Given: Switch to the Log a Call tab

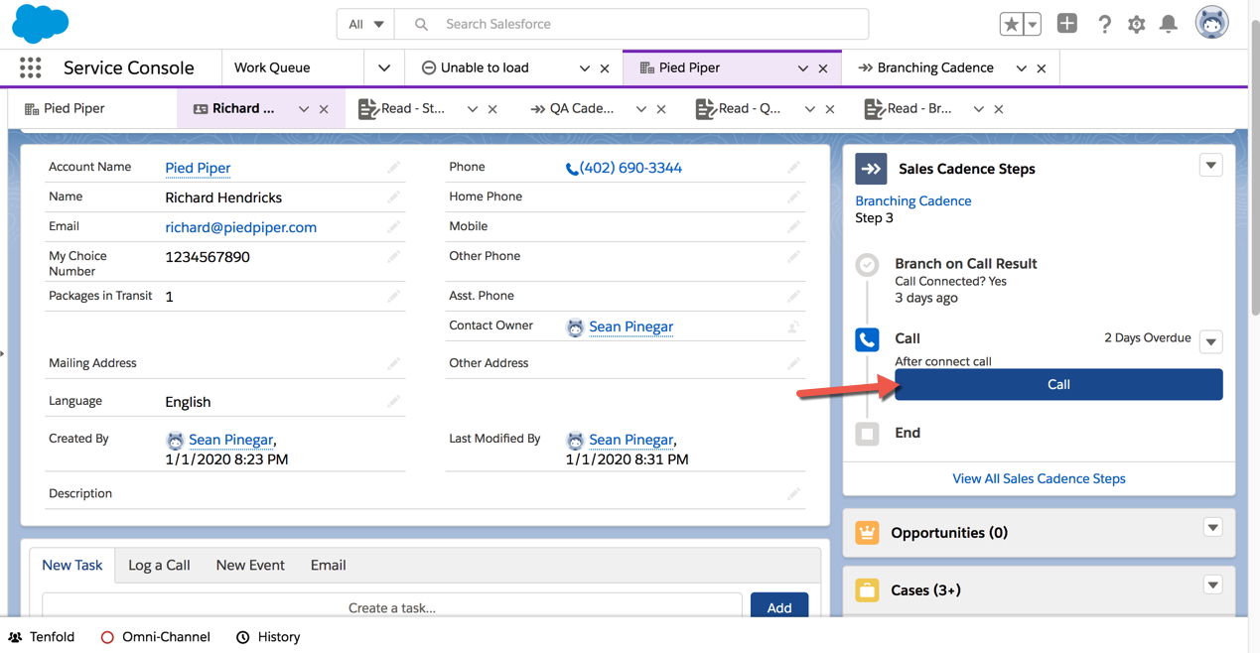Looking at the screenshot, I should [x=159, y=565].
